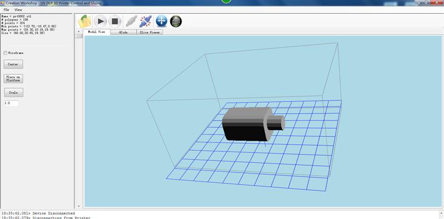Click Place on Platform button
This screenshot has width=444, height=219.
[13, 79]
